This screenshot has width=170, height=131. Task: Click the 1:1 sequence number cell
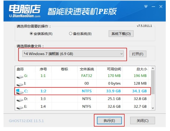click(43, 76)
